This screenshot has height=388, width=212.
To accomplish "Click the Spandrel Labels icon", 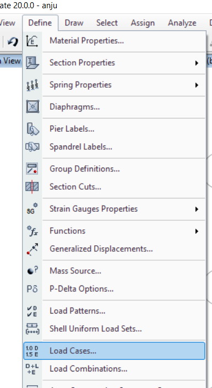I will 32,147.
